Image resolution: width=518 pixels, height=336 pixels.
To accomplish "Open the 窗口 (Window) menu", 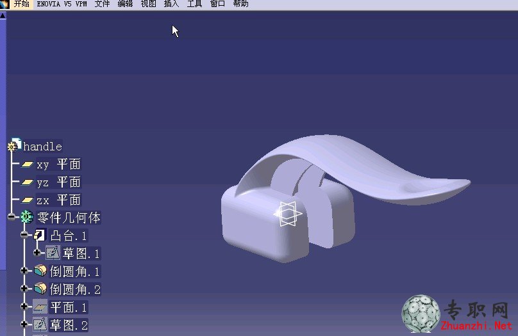I will [217, 4].
